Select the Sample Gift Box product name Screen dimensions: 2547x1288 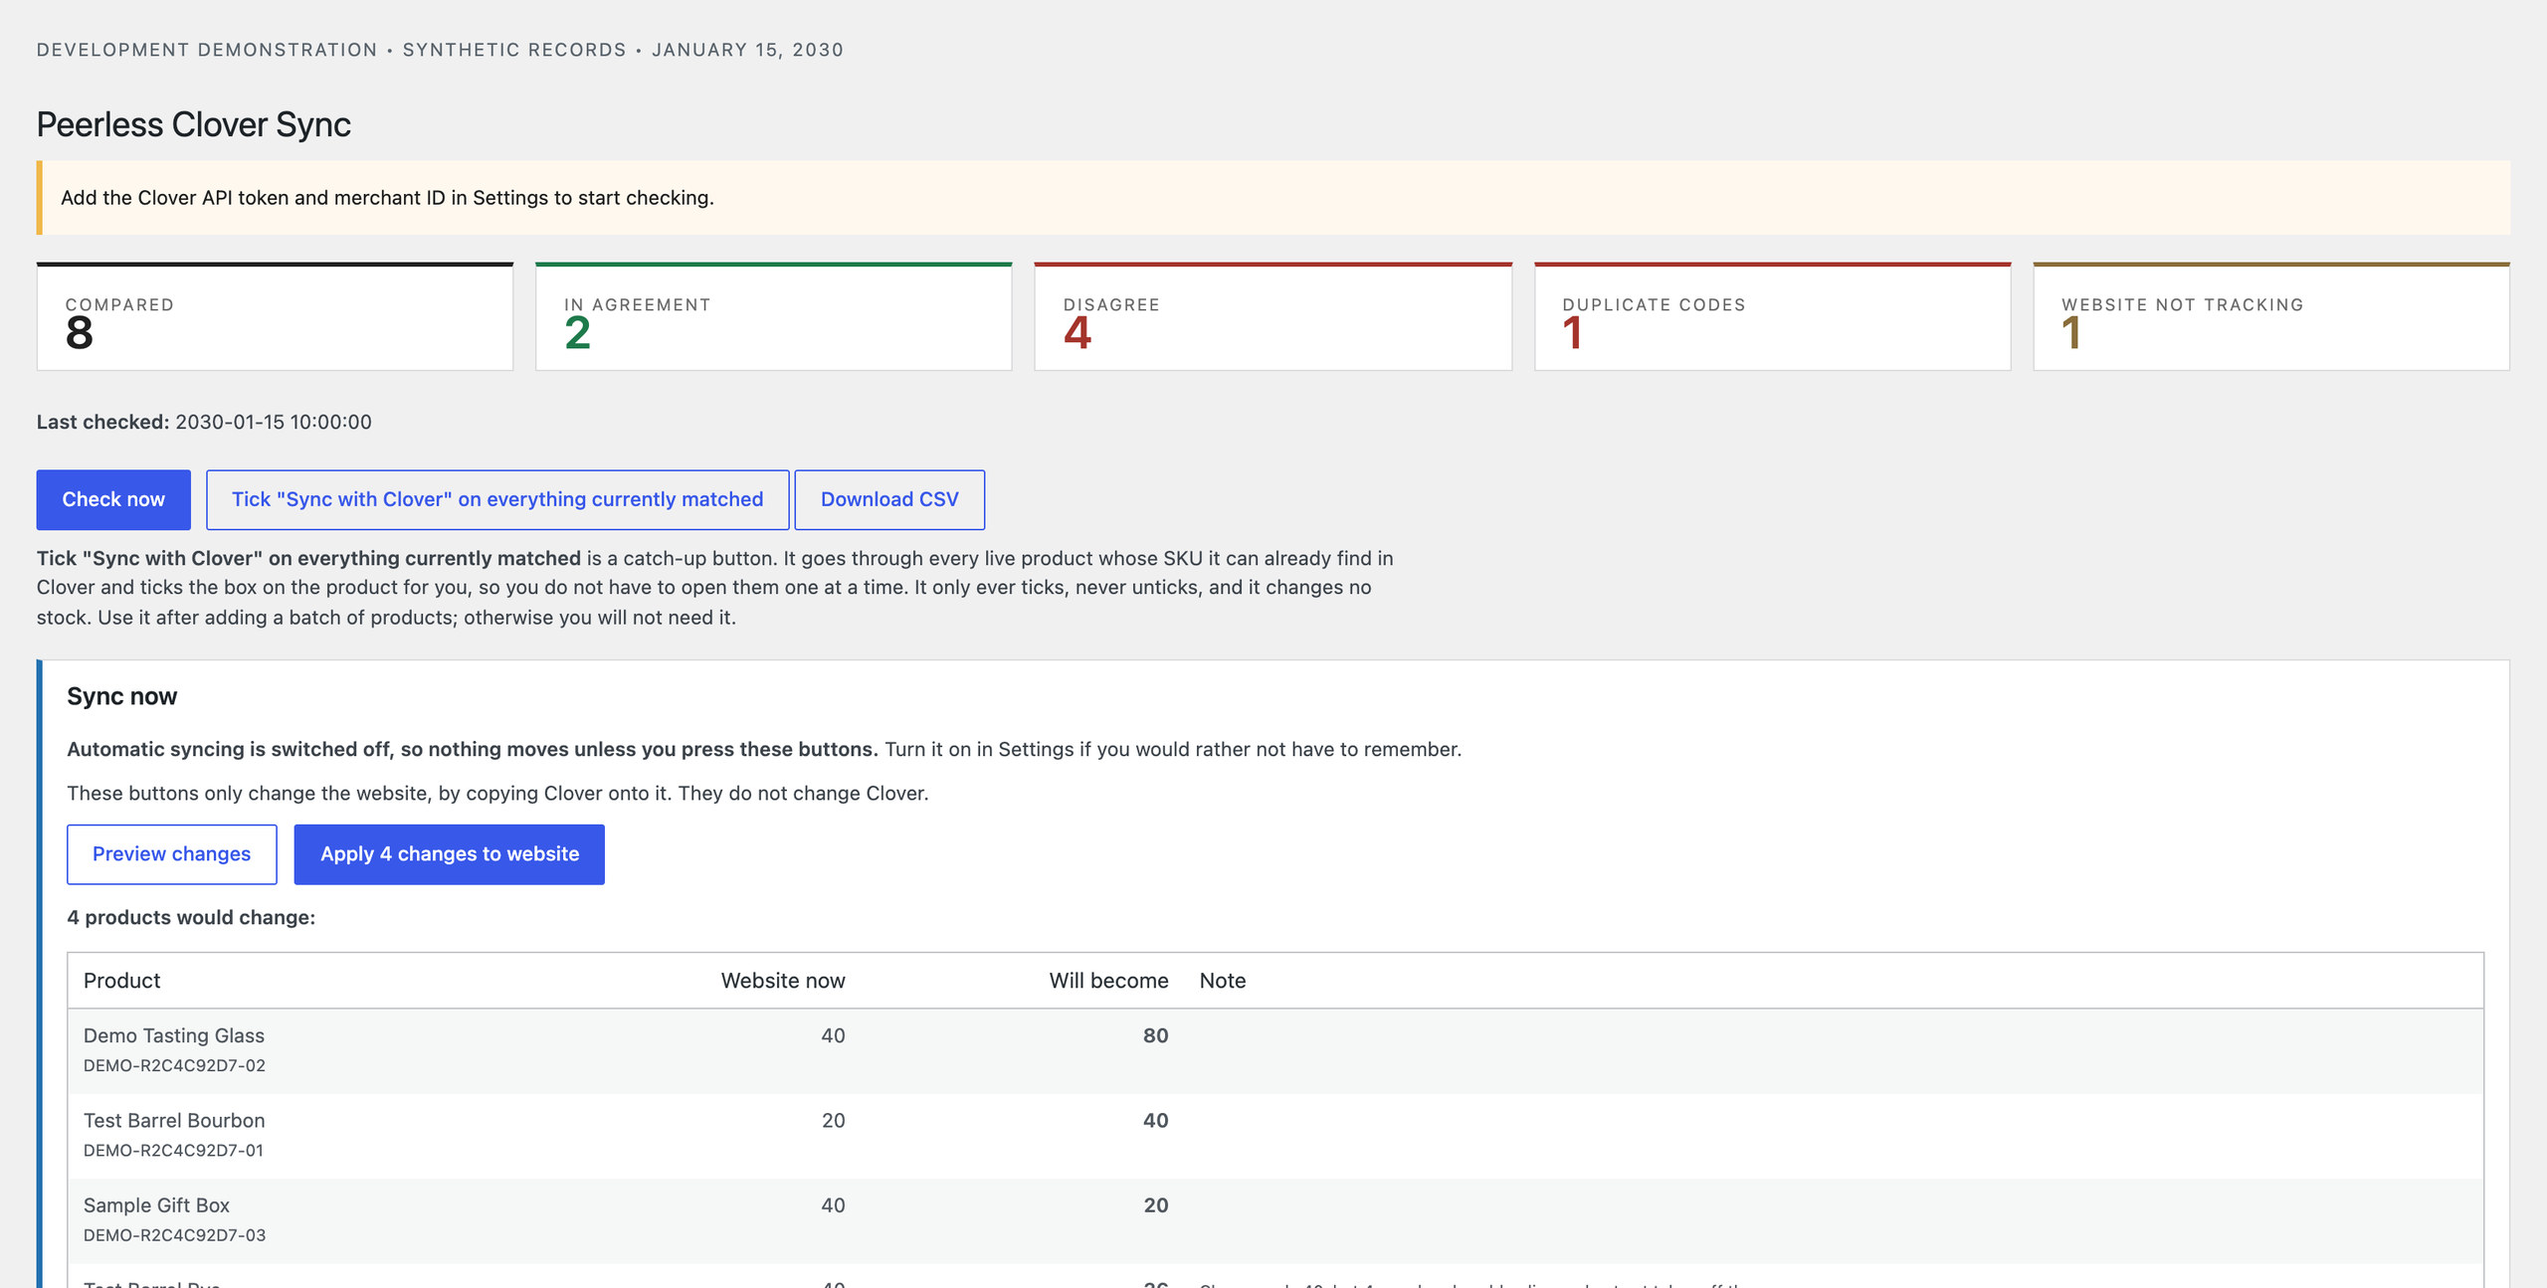[156, 1204]
